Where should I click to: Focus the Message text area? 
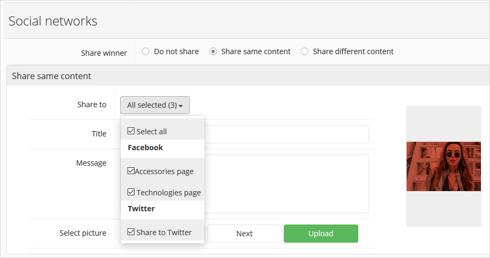[286, 184]
